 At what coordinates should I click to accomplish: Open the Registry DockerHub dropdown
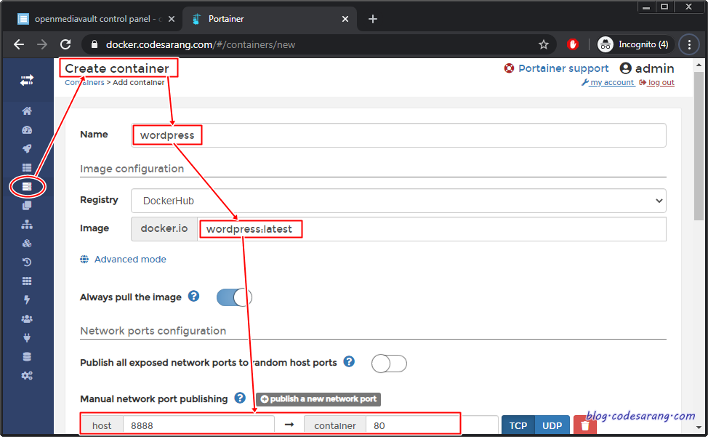click(398, 201)
